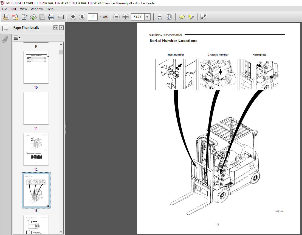
Task: Click the 'Mast number' label
Action: (176, 54)
